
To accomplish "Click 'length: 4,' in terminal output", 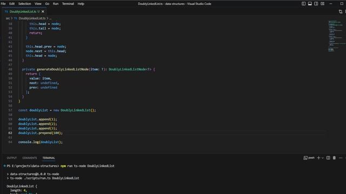I will pos(18,190).
